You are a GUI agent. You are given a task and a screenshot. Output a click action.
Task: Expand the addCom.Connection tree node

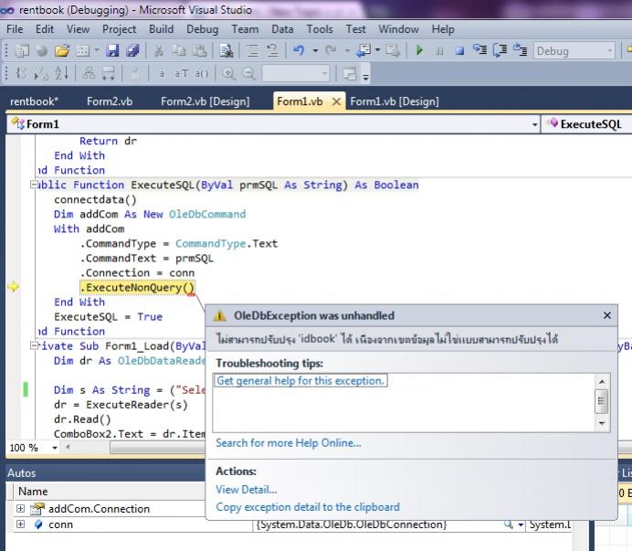tap(21, 509)
